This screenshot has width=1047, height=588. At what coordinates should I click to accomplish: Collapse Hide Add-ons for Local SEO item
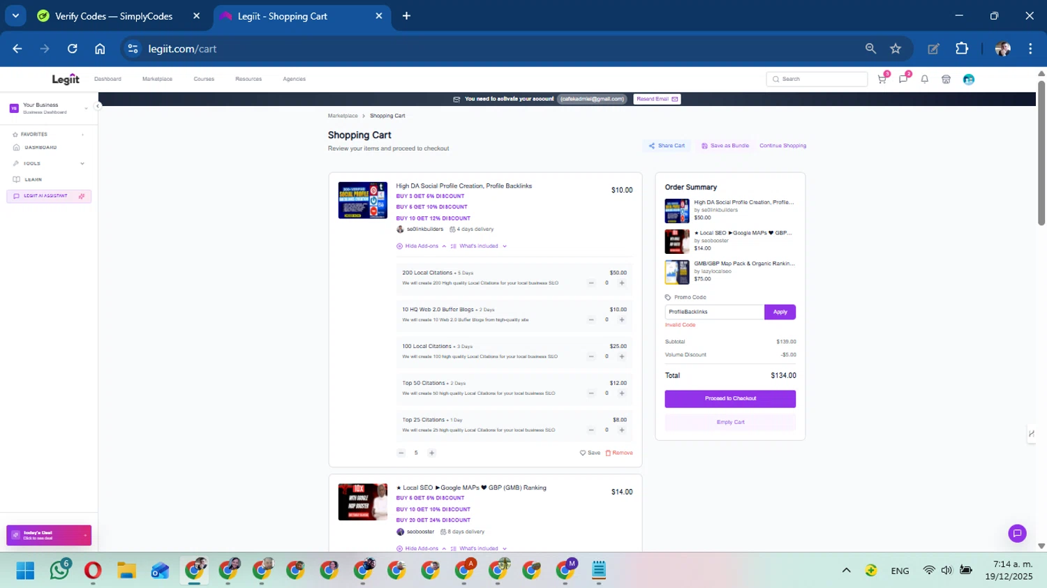(421, 548)
